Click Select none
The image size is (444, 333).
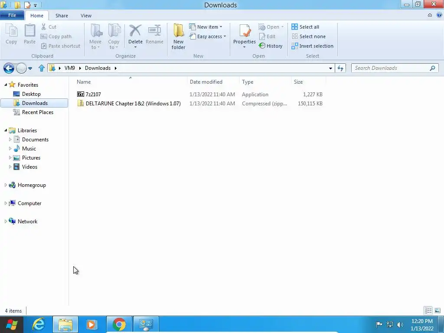(x=309, y=36)
